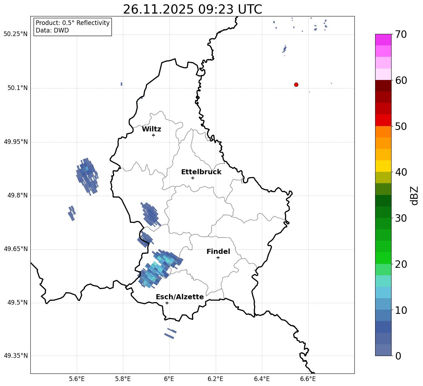423x386 pixels.
Task: Click the Data: DWD source text
Action: tap(52, 30)
